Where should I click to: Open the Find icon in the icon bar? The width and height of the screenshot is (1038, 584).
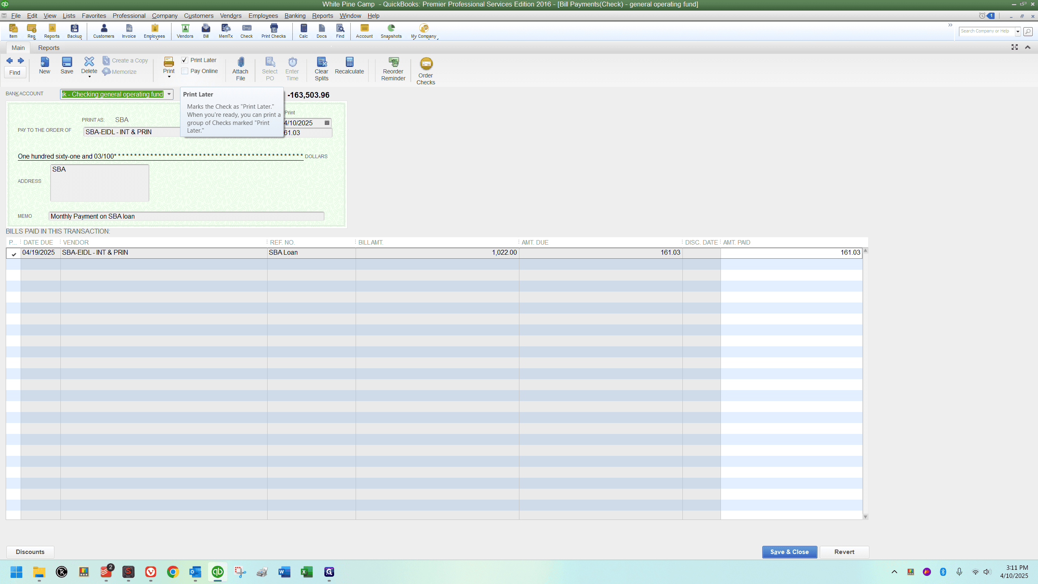click(340, 31)
